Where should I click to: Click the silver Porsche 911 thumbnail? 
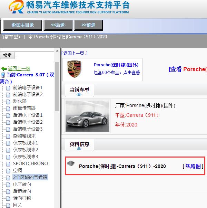point(87,116)
